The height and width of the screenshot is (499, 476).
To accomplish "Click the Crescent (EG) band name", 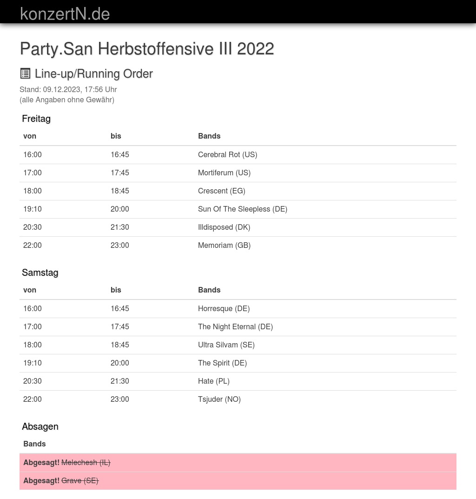I will pyautogui.click(x=221, y=191).
